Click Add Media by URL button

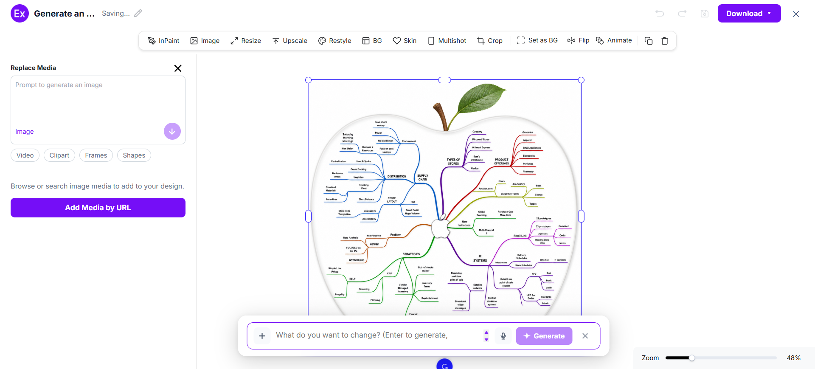click(98, 208)
